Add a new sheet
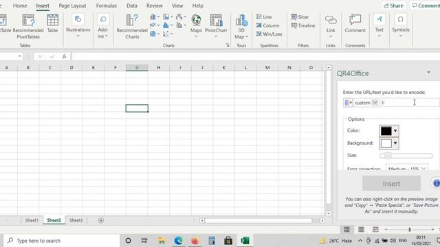This screenshot has height=247, width=440. click(x=101, y=220)
